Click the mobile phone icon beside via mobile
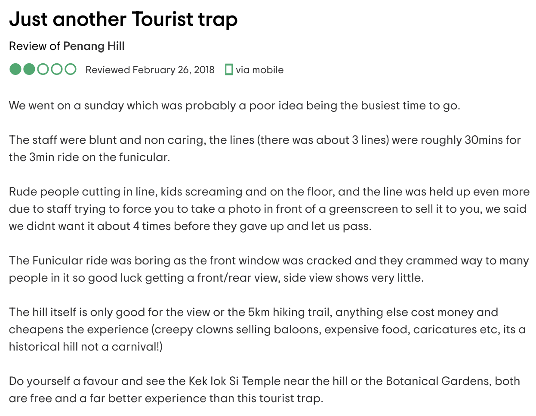This screenshot has height=416, width=536. (229, 69)
